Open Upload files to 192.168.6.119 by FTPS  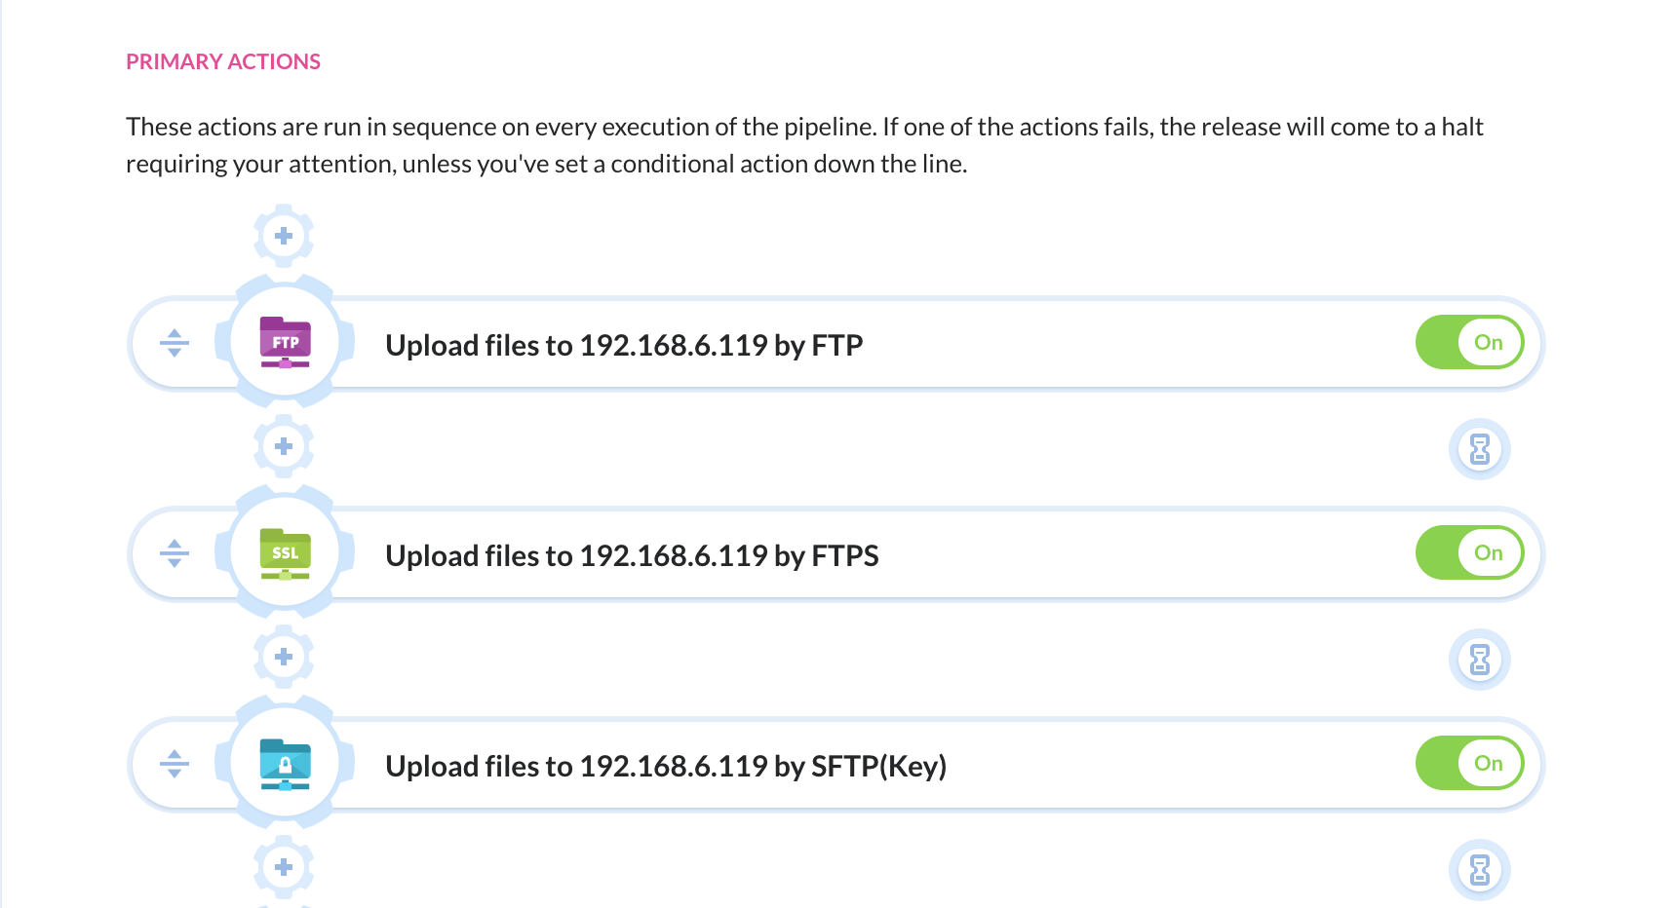click(632, 555)
